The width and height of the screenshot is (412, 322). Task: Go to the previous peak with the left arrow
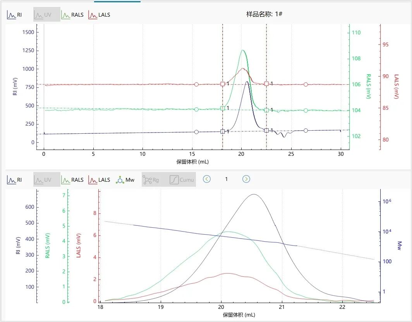(x=207, y=179)
